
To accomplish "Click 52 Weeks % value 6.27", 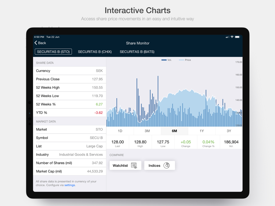I will click(x=99, y=104).
